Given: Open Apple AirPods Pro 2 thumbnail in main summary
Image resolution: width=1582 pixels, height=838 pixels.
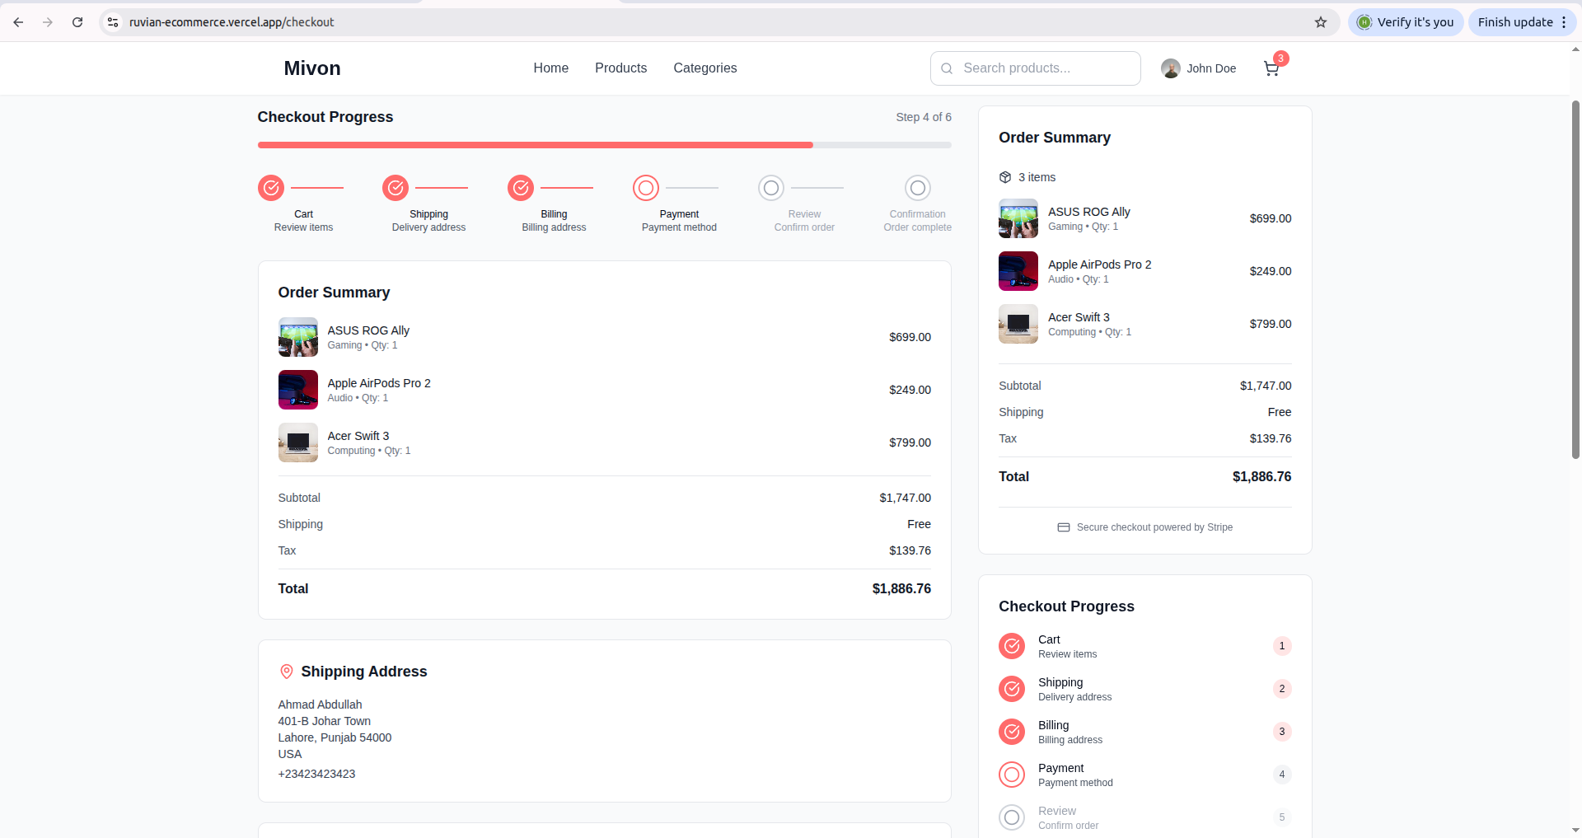Looking at the screenshot, I should 298,390.
